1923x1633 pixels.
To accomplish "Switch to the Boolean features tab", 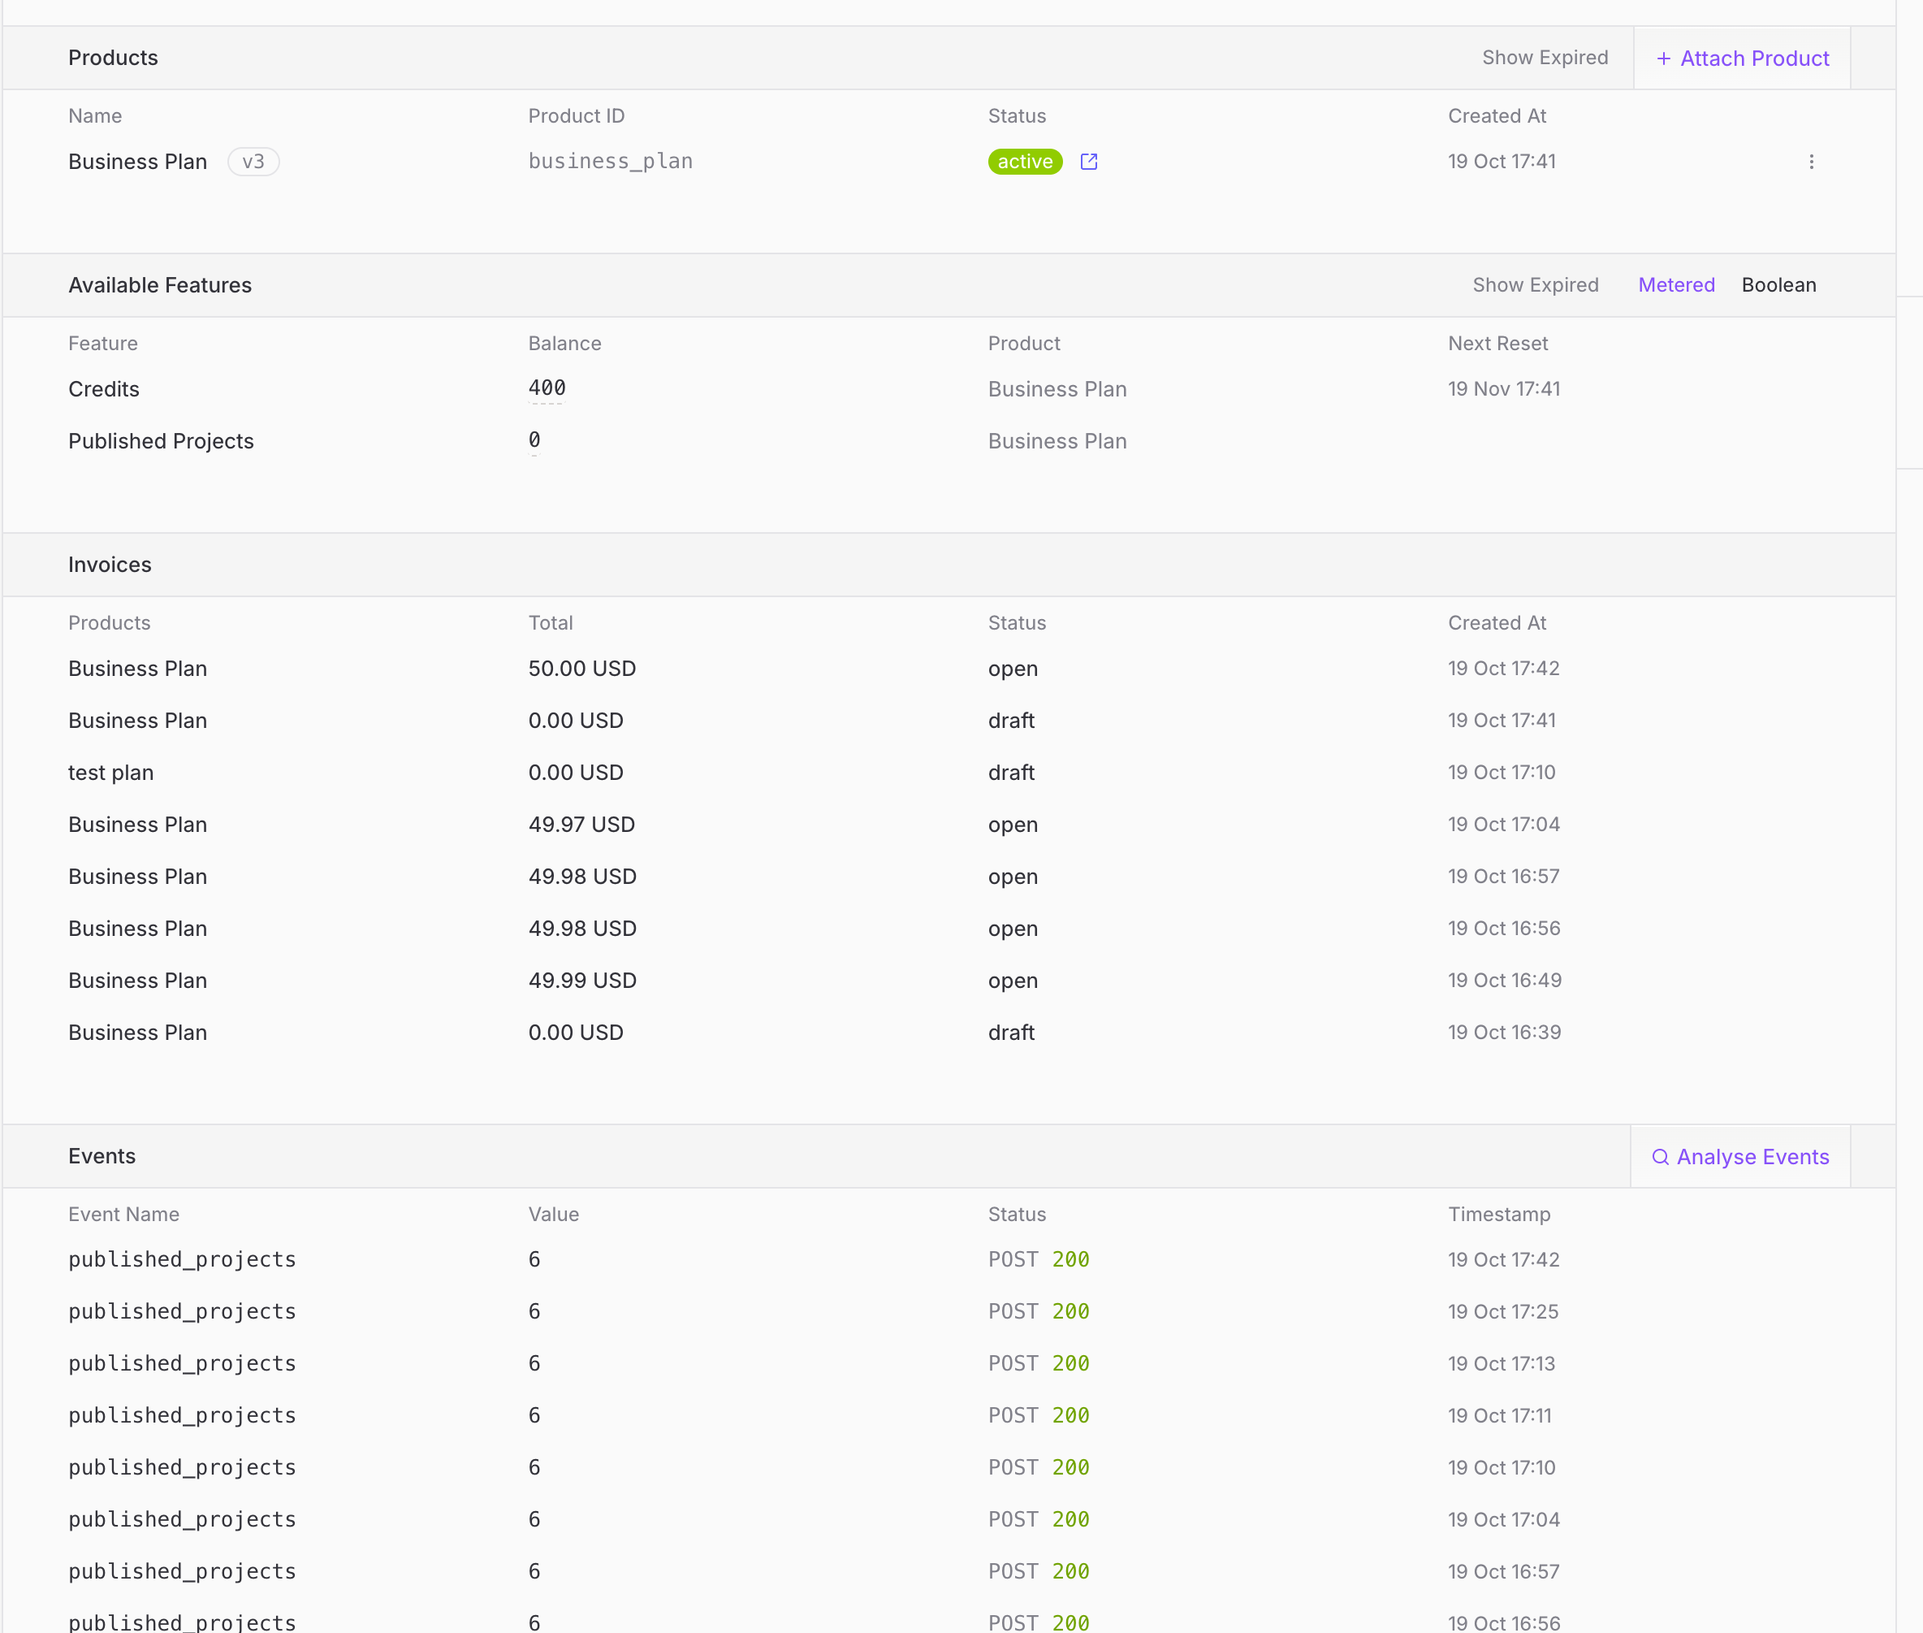I will coord(1778,285).
